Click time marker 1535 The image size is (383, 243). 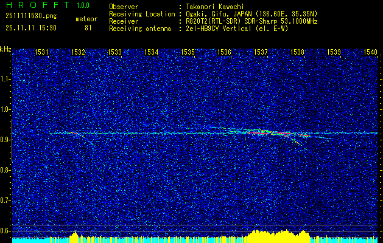188,52
